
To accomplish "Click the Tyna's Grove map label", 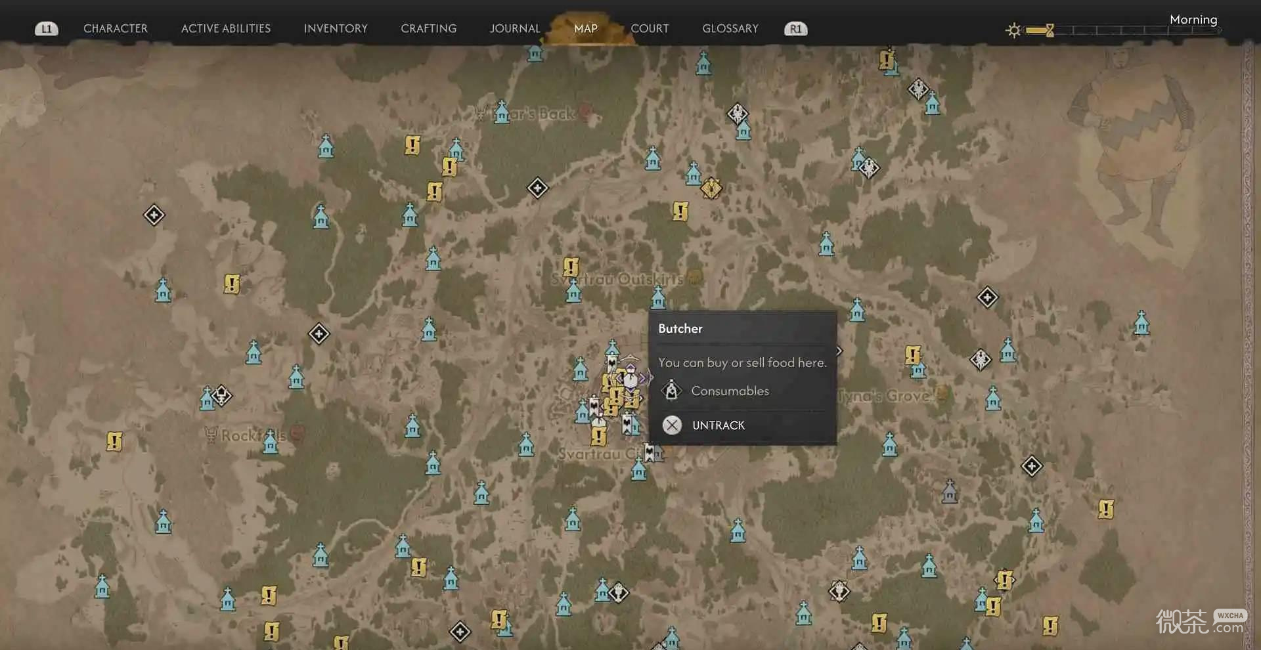I will [x=884, y=396].
